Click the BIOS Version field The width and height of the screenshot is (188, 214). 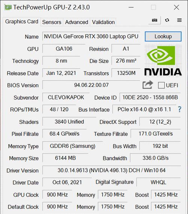[x=91, y=85]
